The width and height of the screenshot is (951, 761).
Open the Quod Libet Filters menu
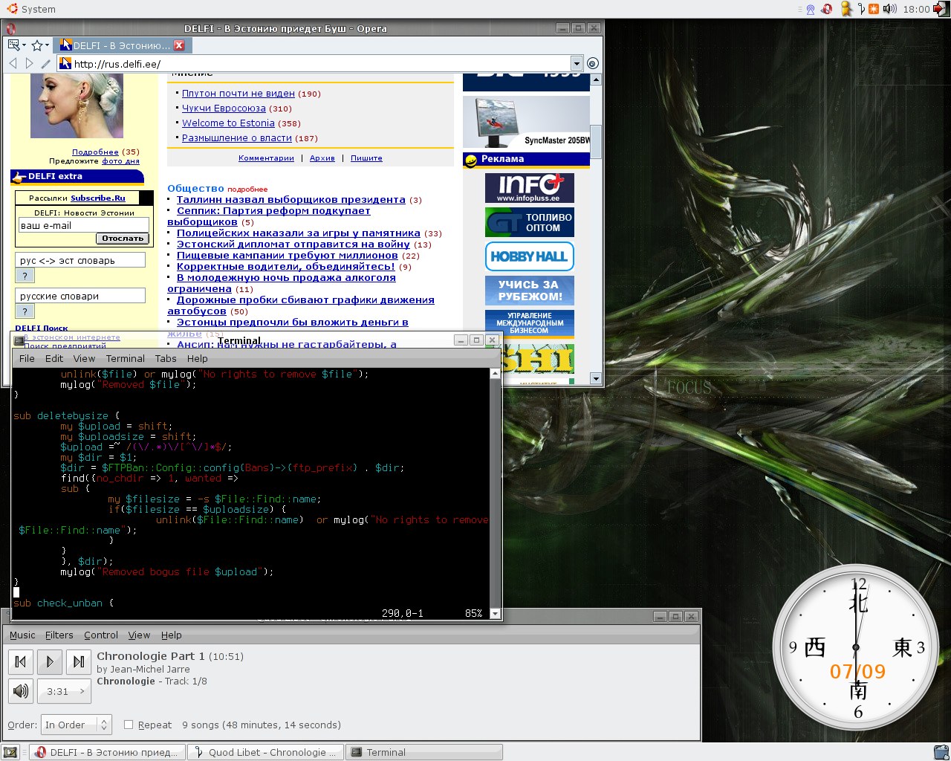pos(59,635)
